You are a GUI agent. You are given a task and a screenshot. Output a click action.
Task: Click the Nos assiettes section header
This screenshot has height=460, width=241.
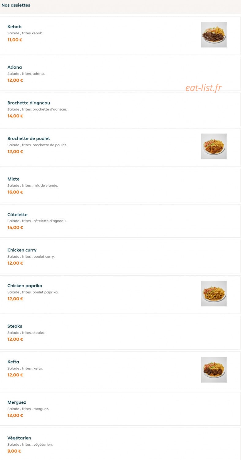pyautogui.click(x=16, y=5)
